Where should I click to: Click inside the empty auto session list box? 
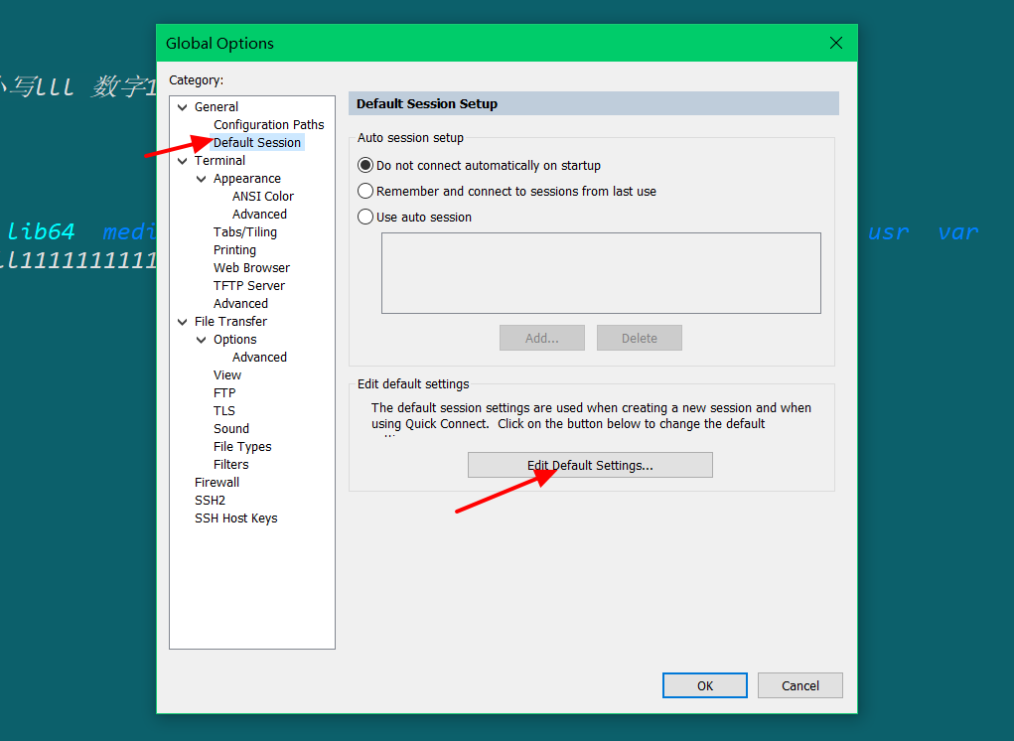601,272
